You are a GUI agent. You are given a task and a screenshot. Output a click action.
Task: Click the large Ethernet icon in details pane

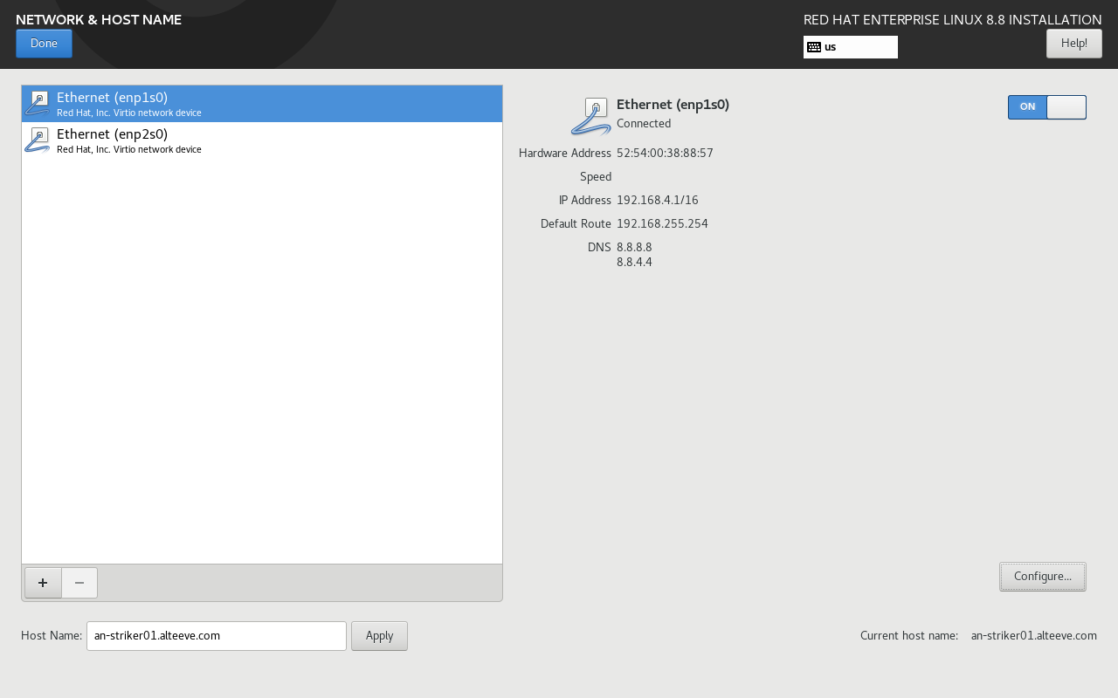click(591, 117)
